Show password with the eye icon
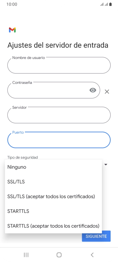The height and width of the screenshot is (262, 118). coord(93,90)
